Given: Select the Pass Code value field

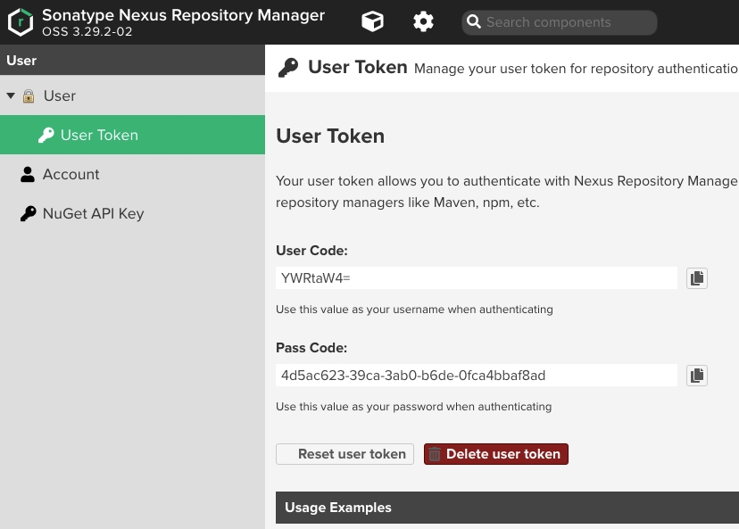Looking at the screenshot, I should coord(477,376).
